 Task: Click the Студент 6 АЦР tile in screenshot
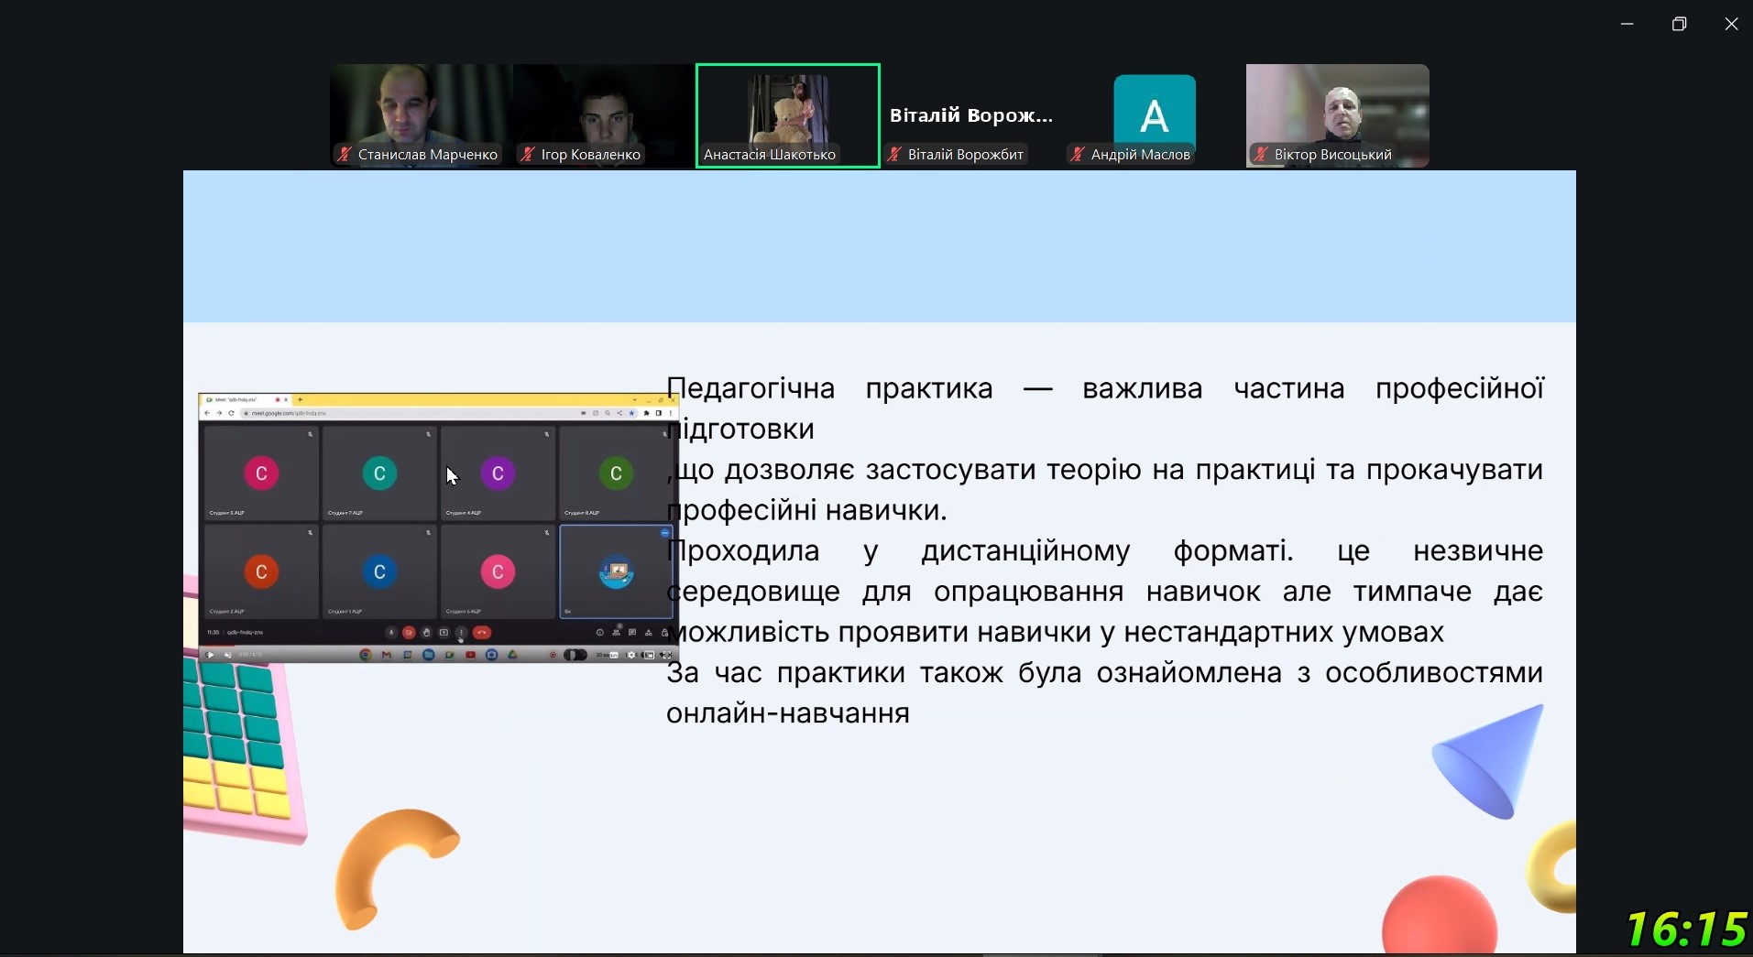(x=498, y=571)
